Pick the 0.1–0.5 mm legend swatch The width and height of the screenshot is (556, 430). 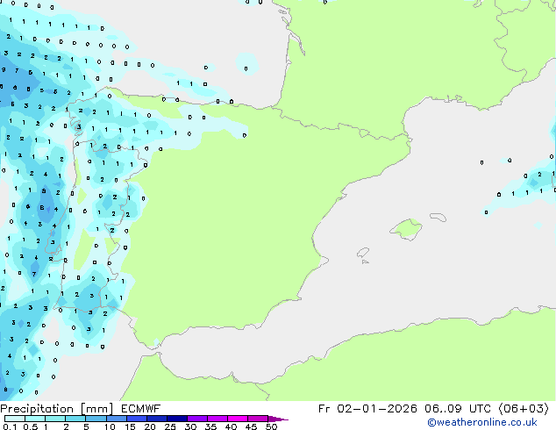15,419
